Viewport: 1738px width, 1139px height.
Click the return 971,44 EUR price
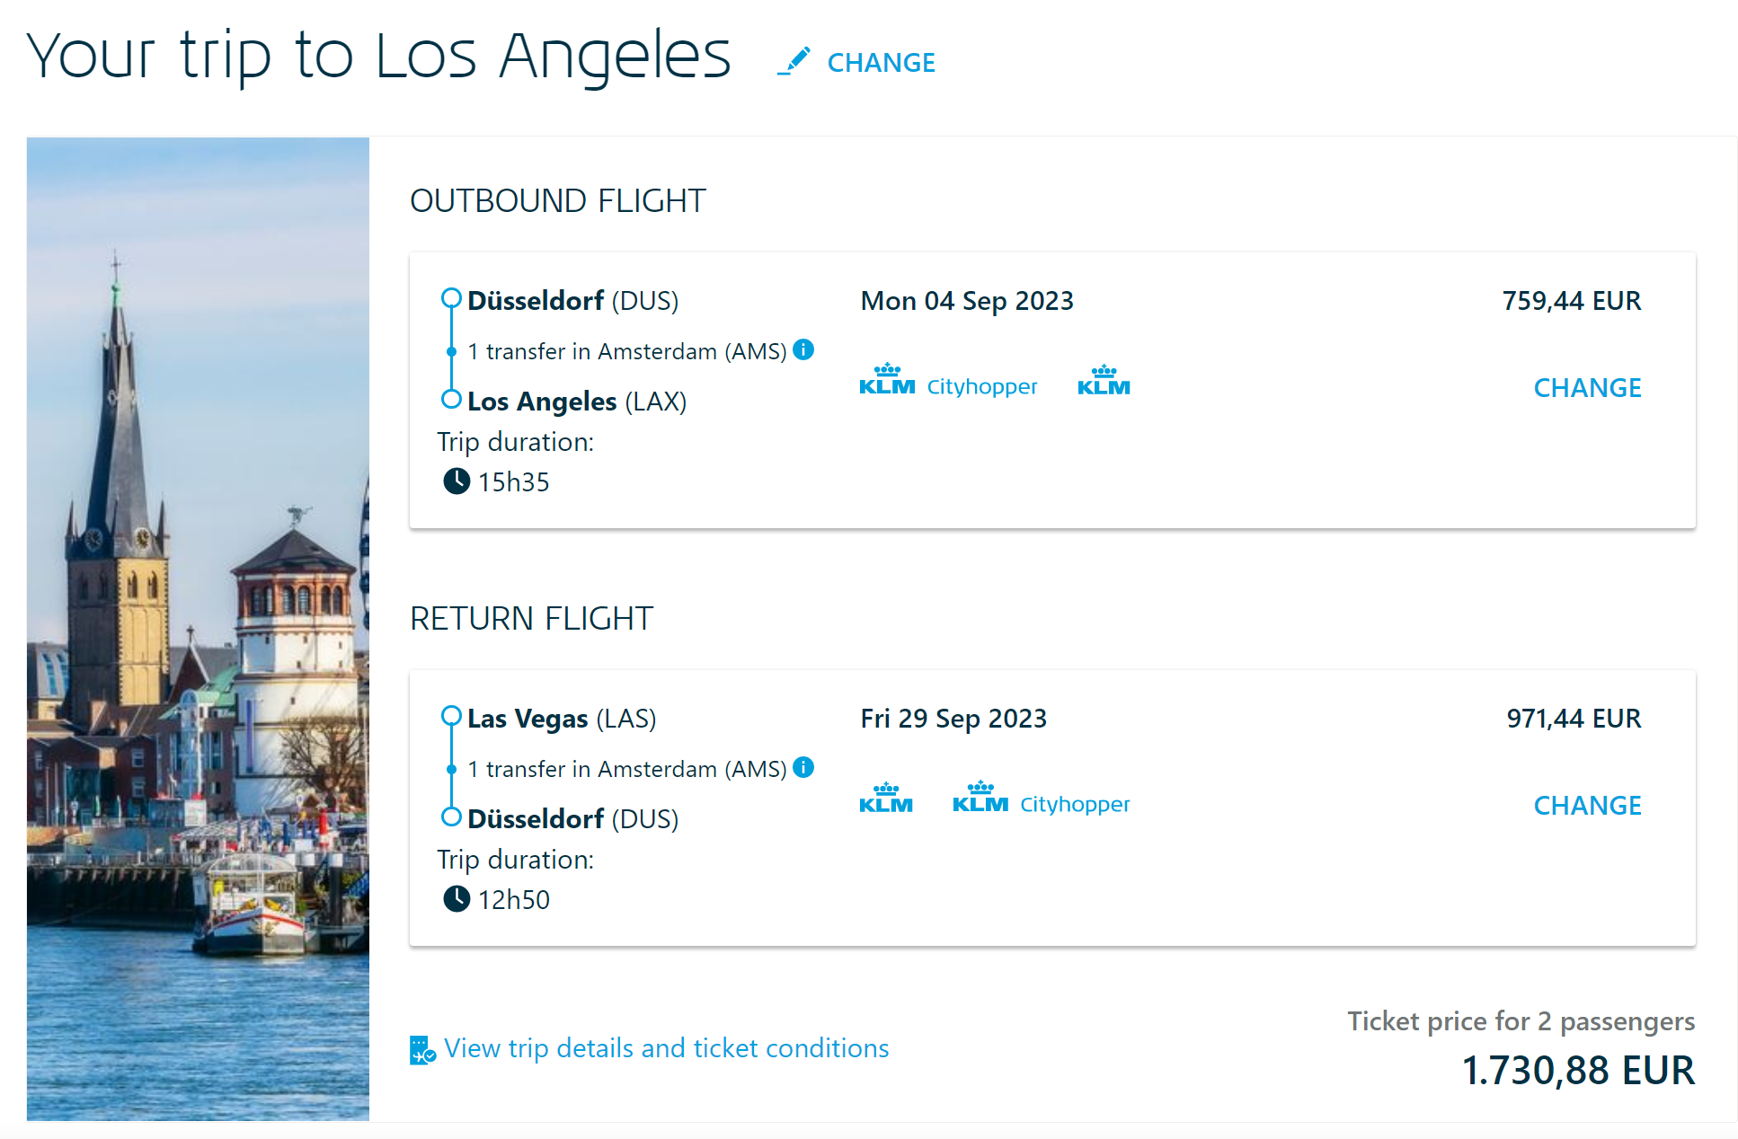click(x=1574, y=719)
